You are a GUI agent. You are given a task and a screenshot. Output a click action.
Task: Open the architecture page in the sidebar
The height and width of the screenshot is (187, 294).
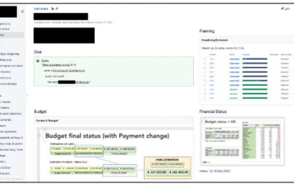pos(6,60)
